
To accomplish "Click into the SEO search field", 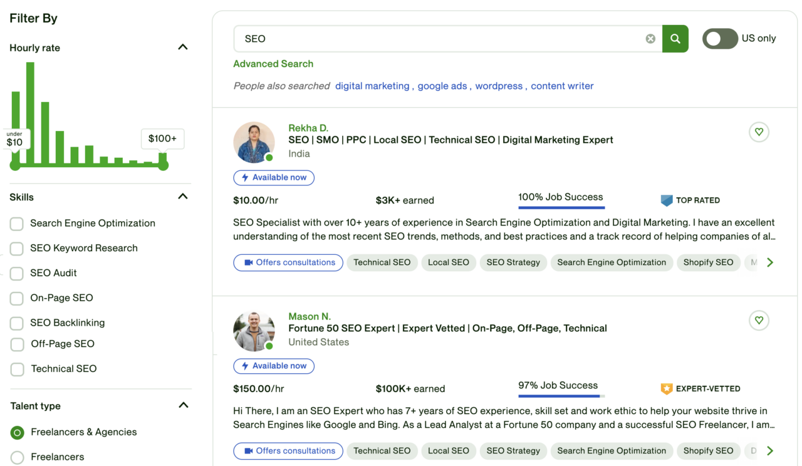I will point(439,39).
